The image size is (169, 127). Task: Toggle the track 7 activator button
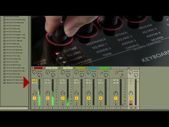(x=116, y=98)
